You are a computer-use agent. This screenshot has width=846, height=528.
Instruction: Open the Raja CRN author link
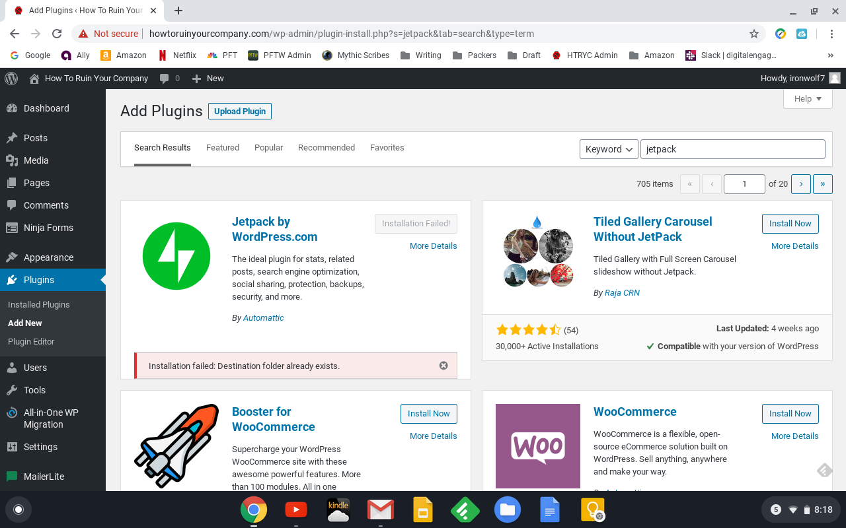point(622,293)
